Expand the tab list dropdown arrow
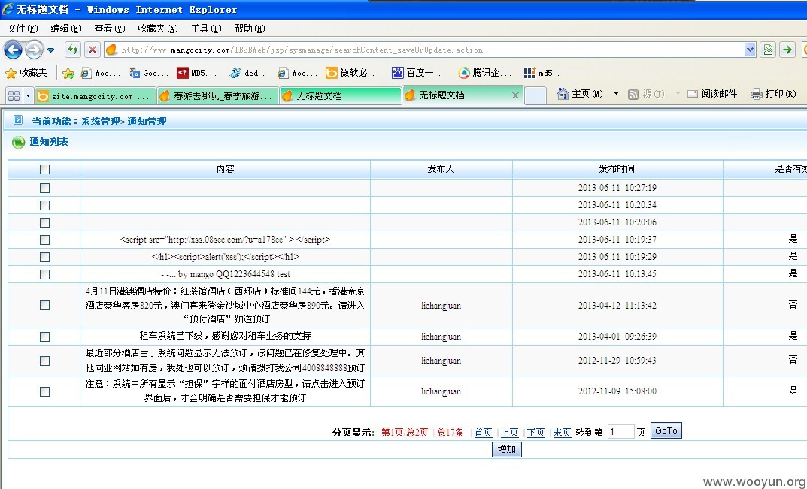Screen dimensions: 807x489 [x=29, y=95]
